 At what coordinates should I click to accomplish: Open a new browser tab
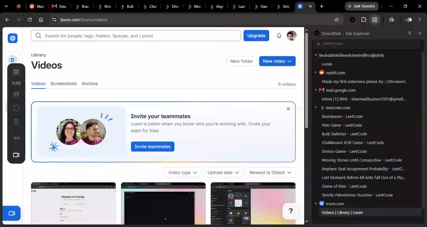coord(322,6)
